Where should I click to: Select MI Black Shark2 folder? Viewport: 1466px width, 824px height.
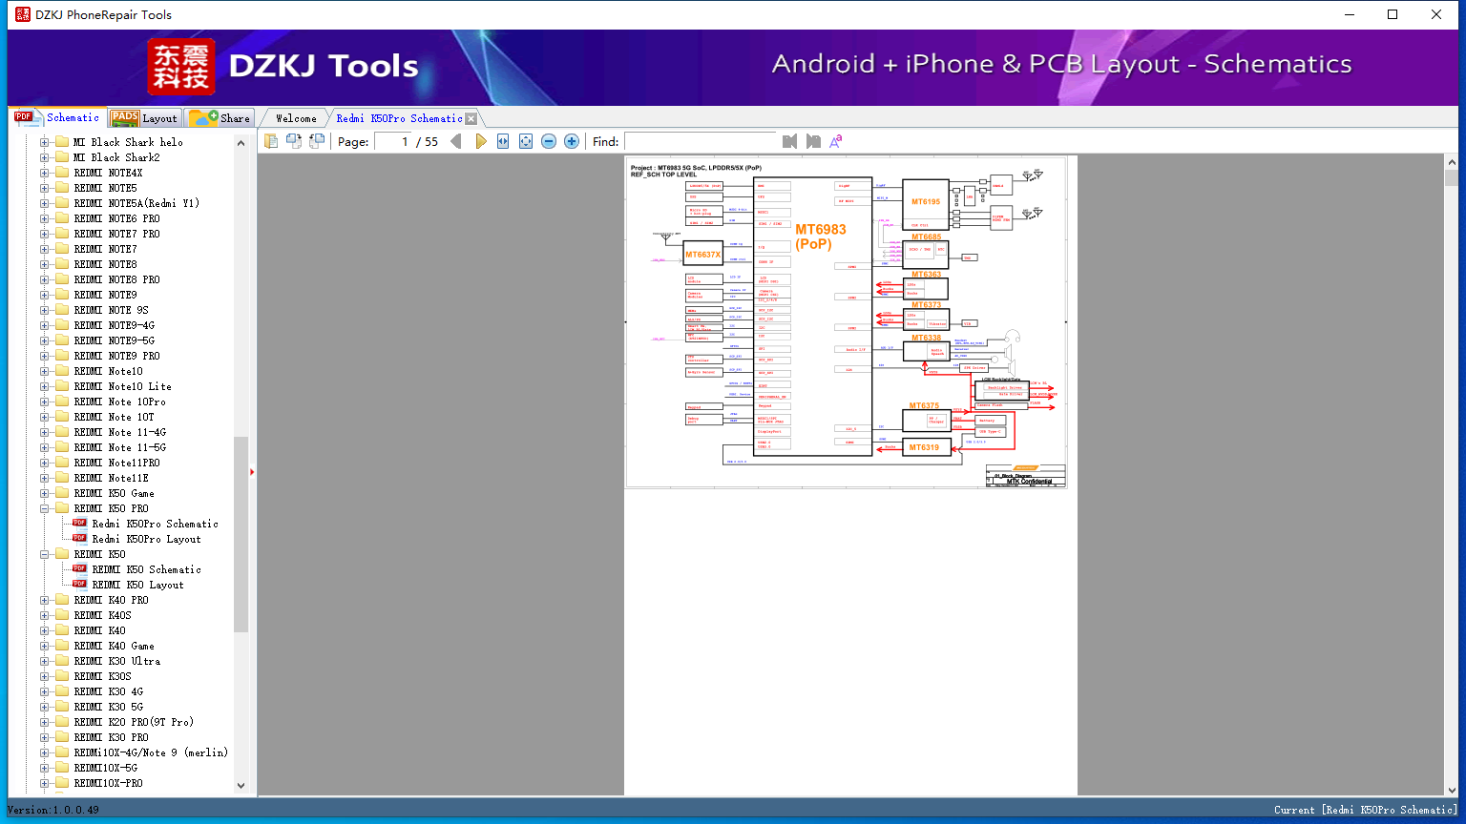coord(116,157)
